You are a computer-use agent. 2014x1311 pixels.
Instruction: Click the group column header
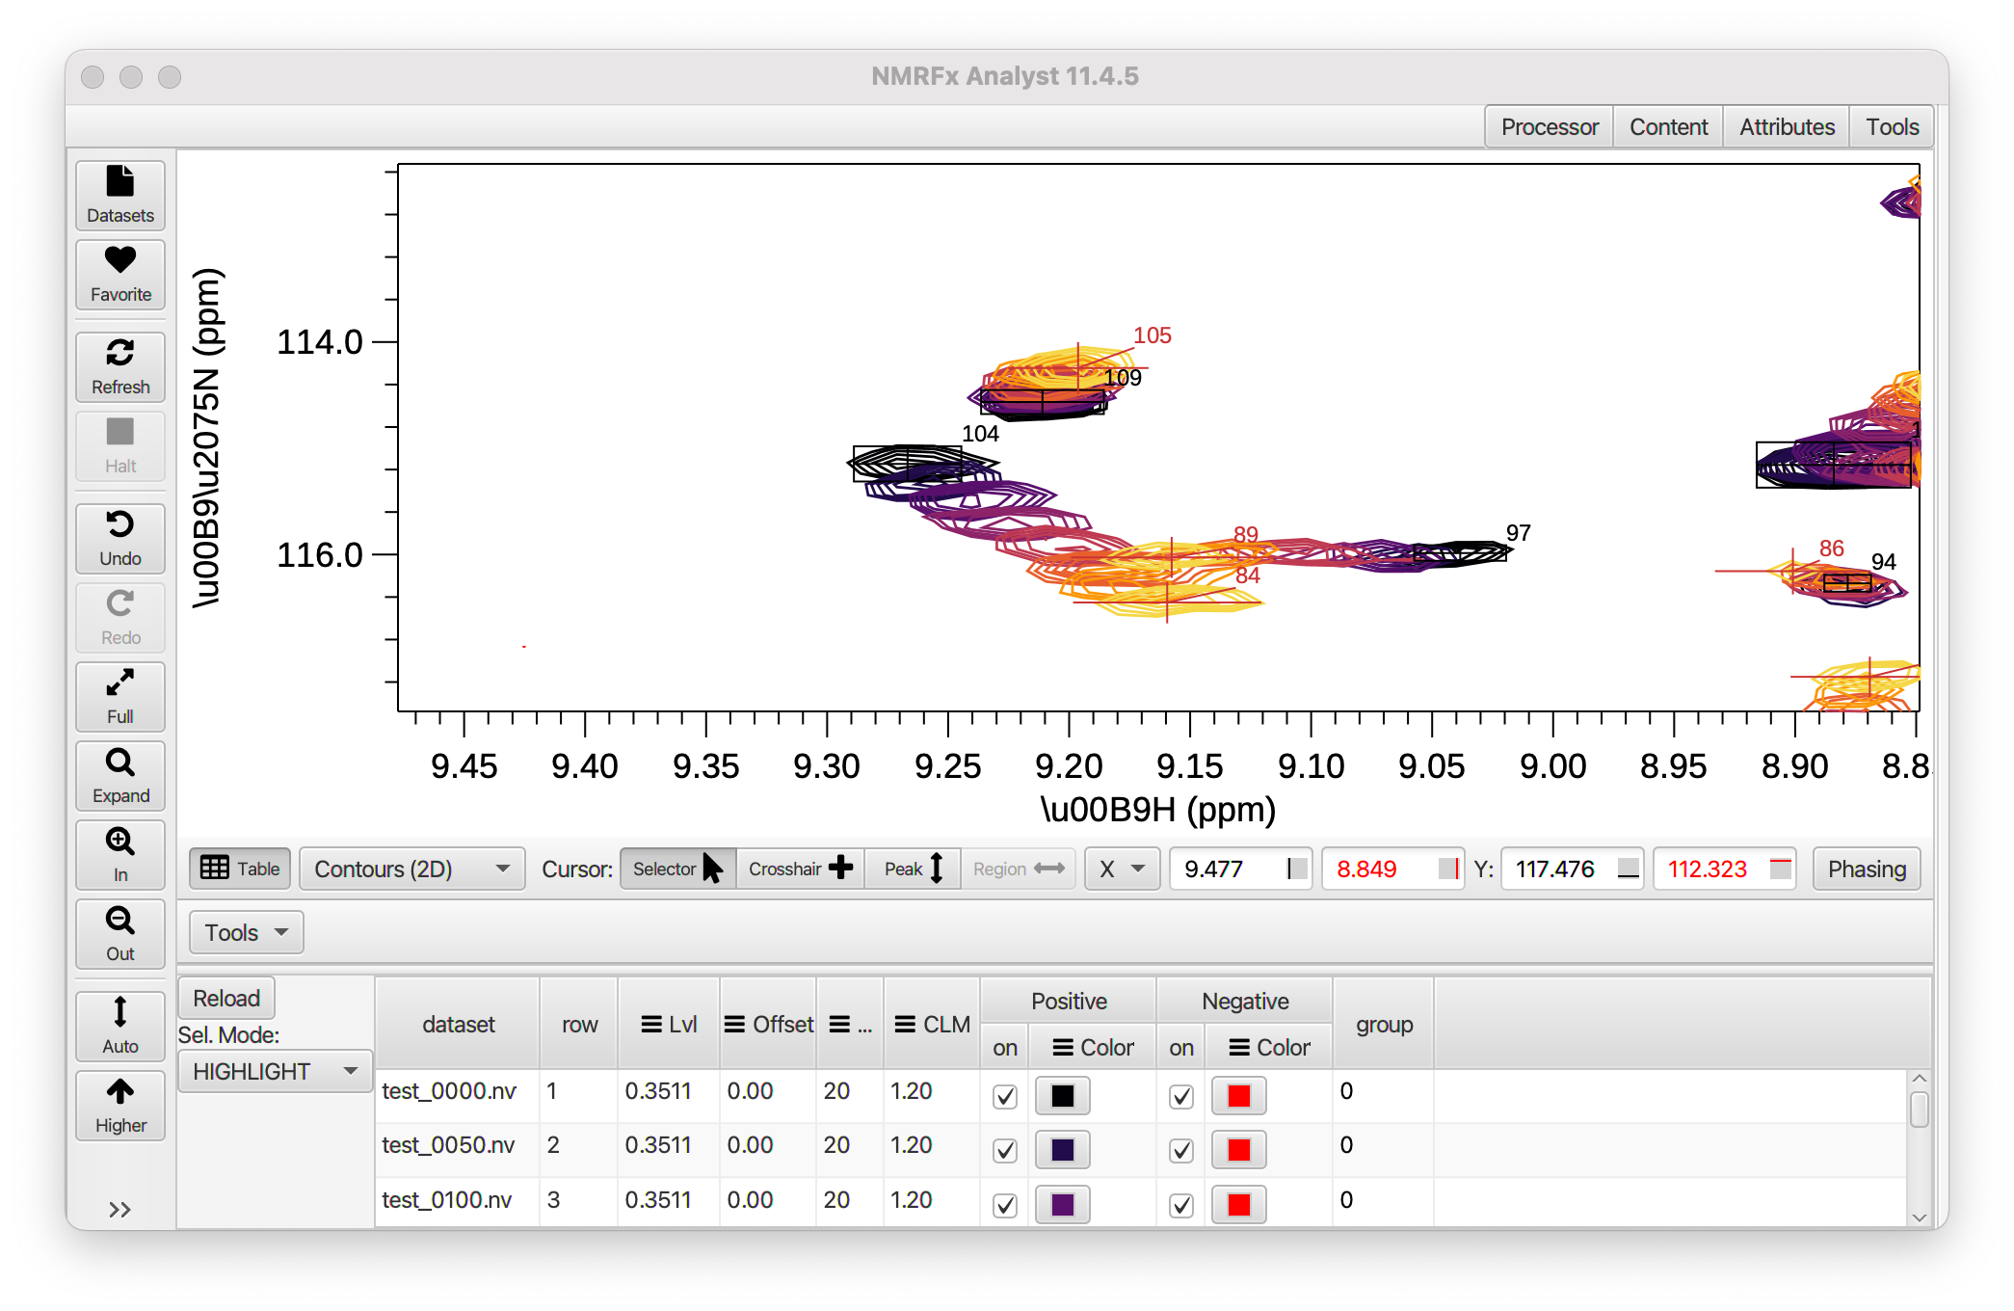[1384, 1024]
